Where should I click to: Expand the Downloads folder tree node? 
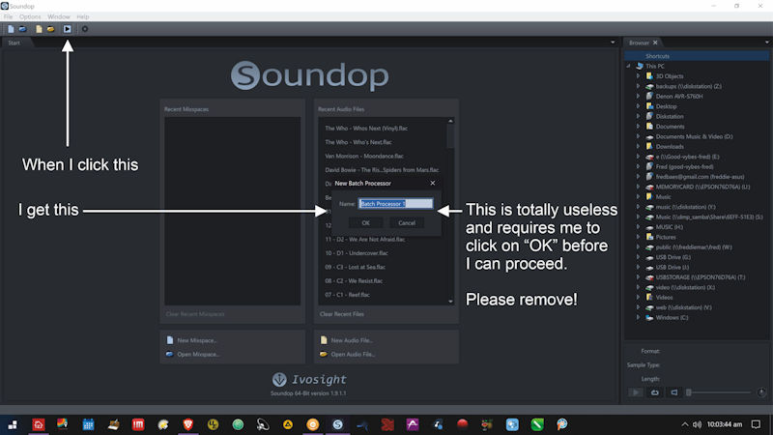(639, 147)
